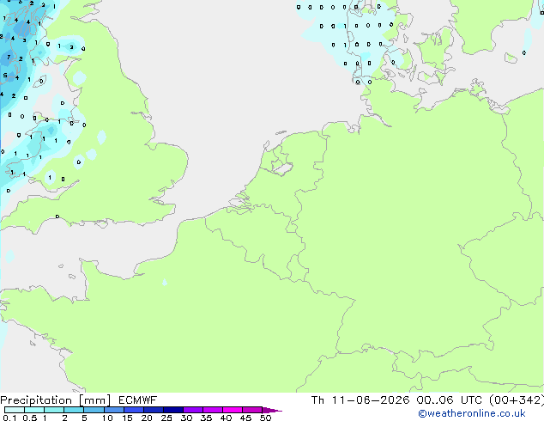Viewport: 544px width, 421px height.
Task: Open the weatheronline.co.uk link
Action: pyautogui.click(x=472, y=413)
